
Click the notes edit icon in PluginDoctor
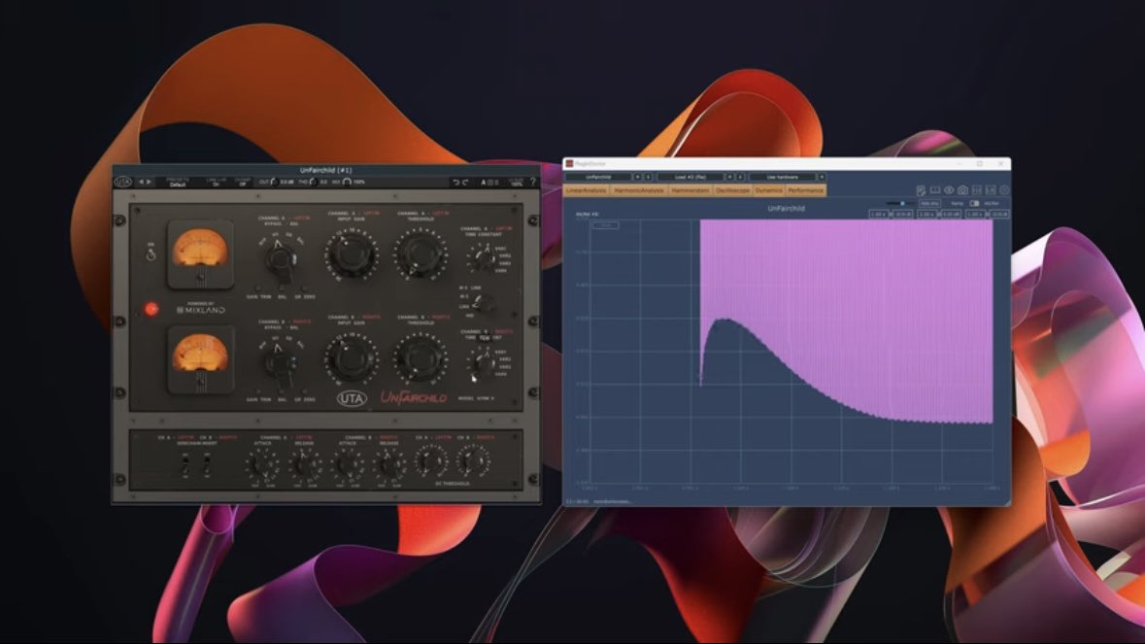[921, 190]
